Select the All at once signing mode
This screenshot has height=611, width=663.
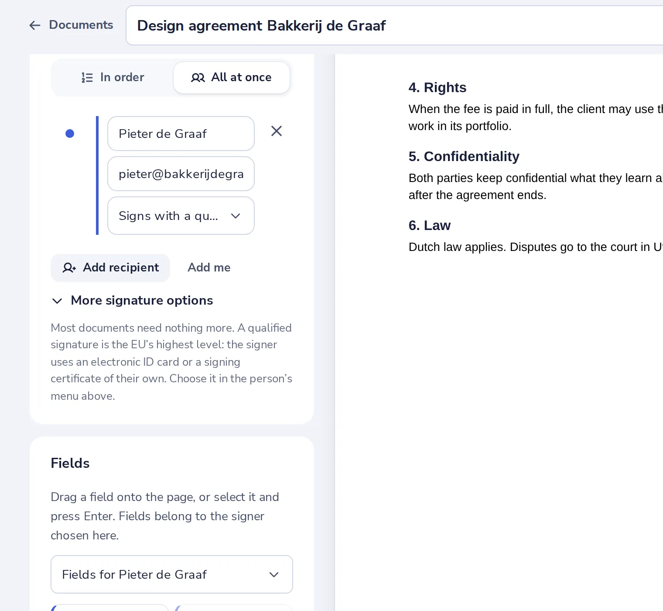(x=232, y=78)
